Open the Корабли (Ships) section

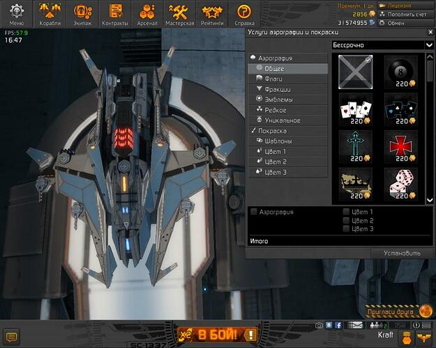[x=50, y=14]
